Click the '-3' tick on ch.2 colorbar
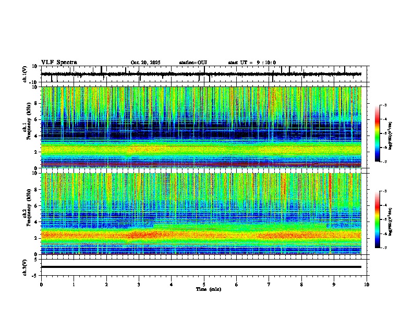This screenshot has width=413, height=319. pos(385,191)
